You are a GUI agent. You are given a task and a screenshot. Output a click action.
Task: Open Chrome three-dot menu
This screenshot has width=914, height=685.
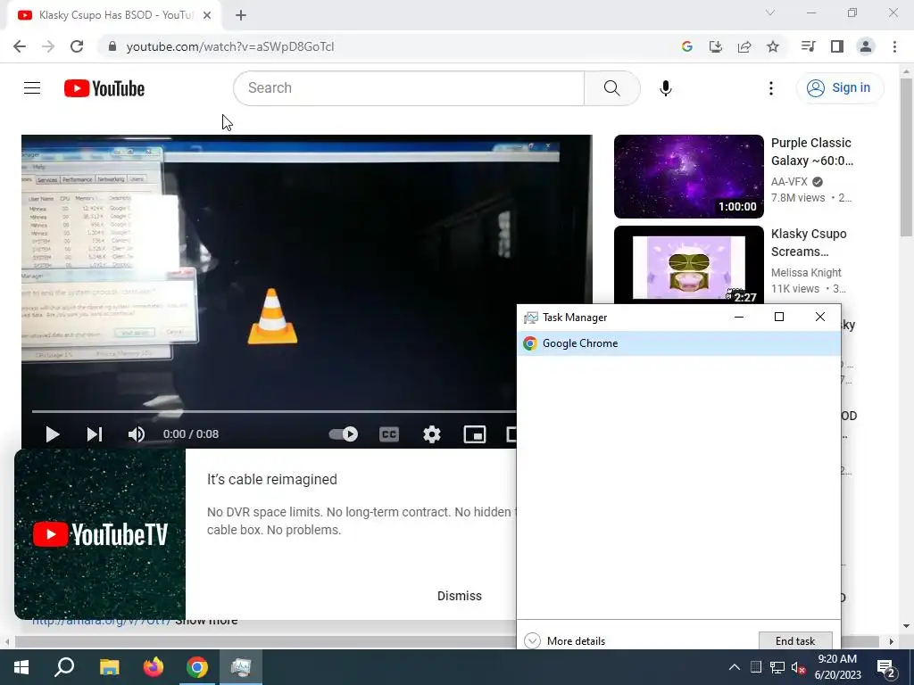(x=894, y=46)
